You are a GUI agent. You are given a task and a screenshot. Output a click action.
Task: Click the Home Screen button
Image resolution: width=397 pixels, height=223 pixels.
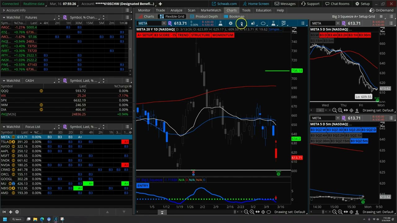pyautogui.click(x=256, y=4)
